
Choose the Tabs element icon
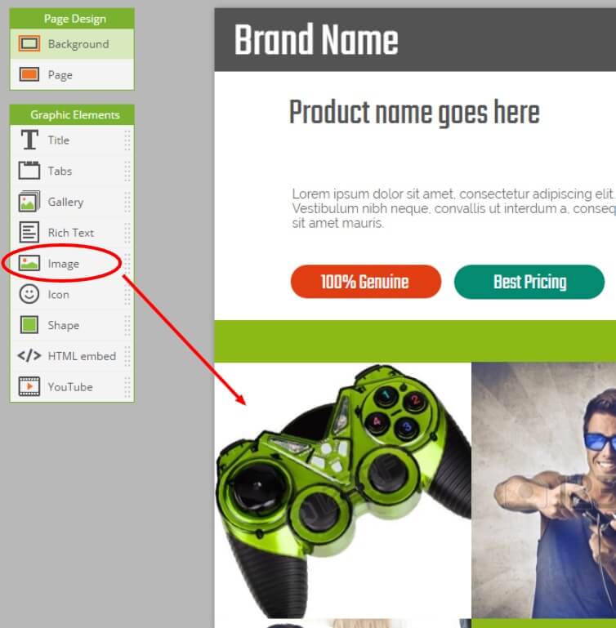[29, 171]
